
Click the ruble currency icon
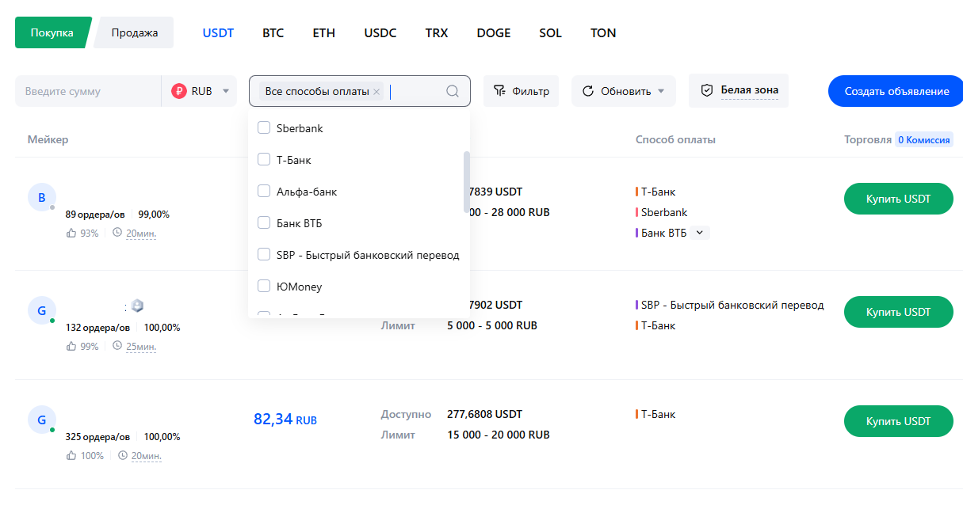pyautogui.click(x=179, y=91)
